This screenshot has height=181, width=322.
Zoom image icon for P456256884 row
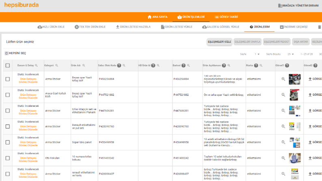[283, 79]
